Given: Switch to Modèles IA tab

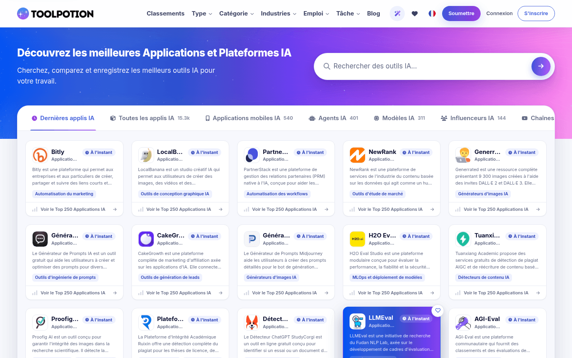Looking at the screenshot, I should [399, 118].
